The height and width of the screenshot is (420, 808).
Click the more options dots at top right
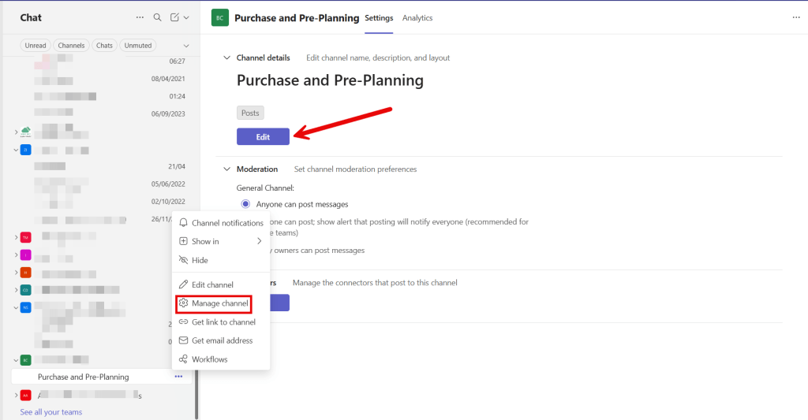[x=795, y=17]
